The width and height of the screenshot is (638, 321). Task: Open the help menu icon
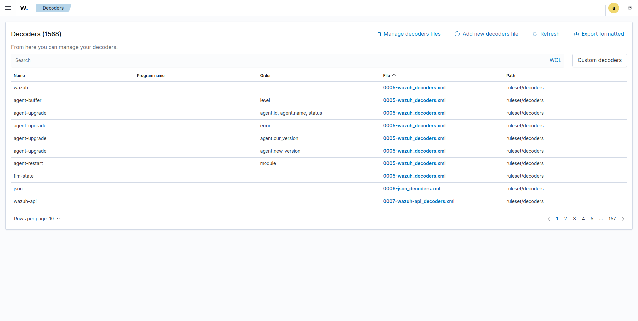click(630, 8)
